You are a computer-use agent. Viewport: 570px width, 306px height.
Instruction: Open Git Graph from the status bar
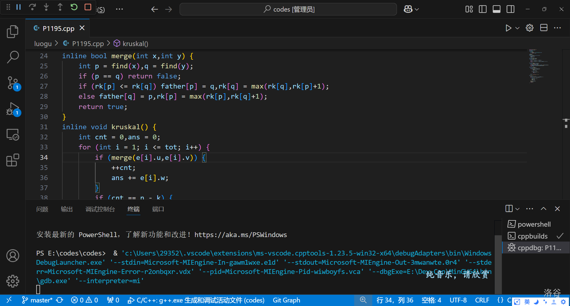(x=286, y=300)
